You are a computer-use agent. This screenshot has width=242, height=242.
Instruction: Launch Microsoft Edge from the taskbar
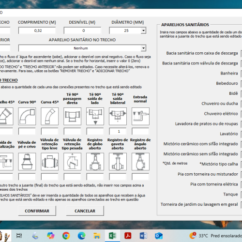tap(82, 236)
